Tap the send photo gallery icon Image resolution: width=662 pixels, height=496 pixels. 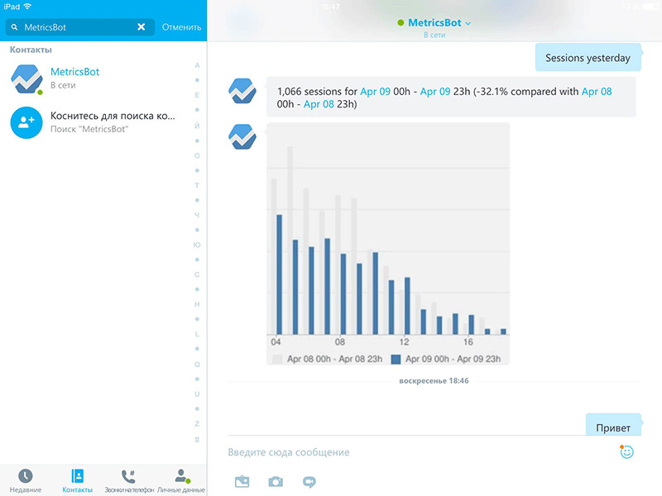point(242,482)
